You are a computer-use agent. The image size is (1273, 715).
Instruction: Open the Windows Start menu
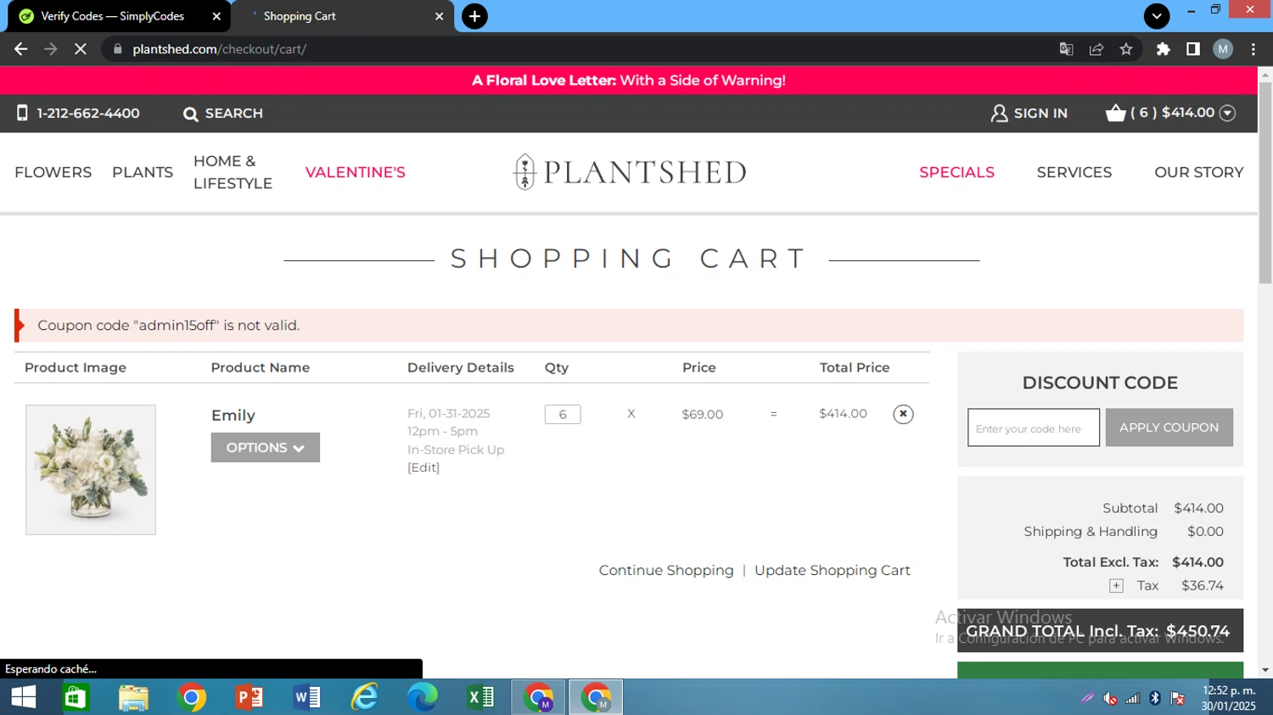[x=24, y=697]
